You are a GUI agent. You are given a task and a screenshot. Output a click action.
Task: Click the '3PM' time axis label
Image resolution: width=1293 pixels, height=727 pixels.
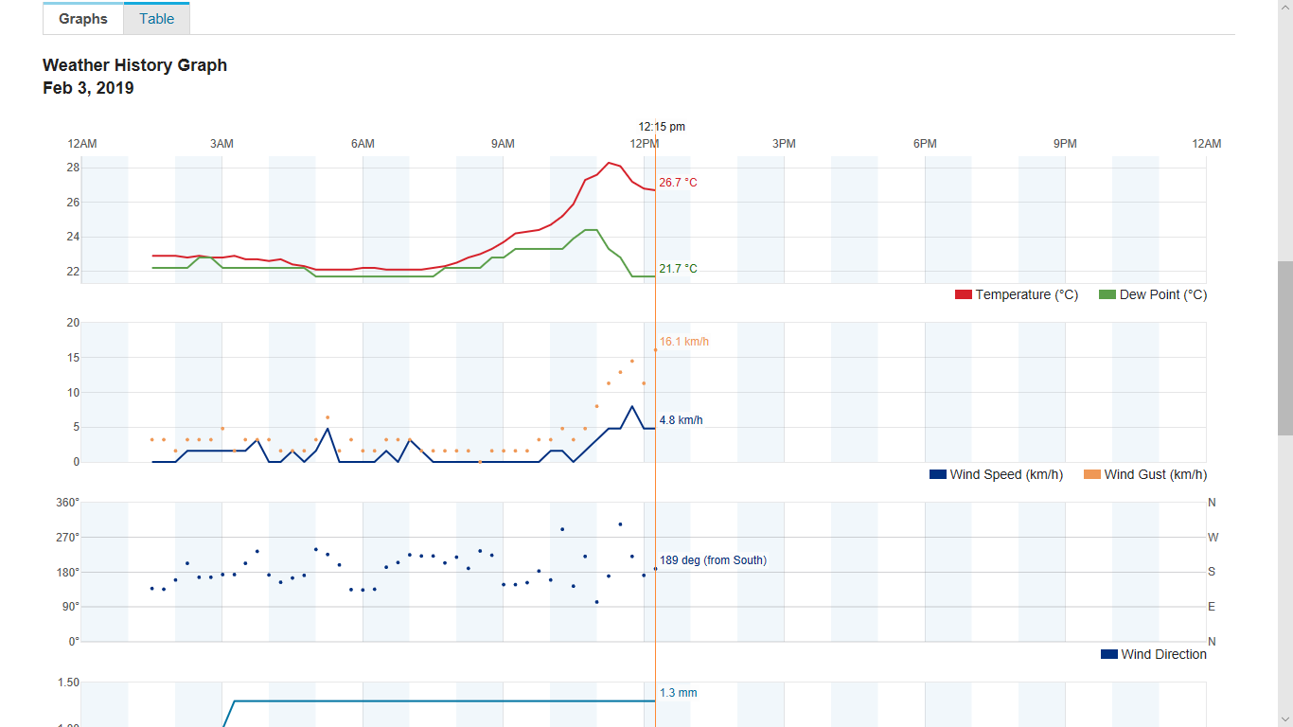click(x=784, y=144)
